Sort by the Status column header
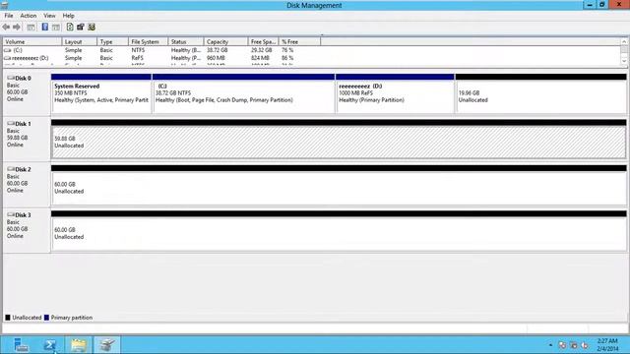The height and width of the screenshot is (354, 630). click(x=186, y=41)
